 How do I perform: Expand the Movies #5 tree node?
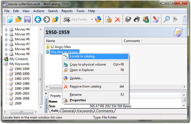[6, 35]
